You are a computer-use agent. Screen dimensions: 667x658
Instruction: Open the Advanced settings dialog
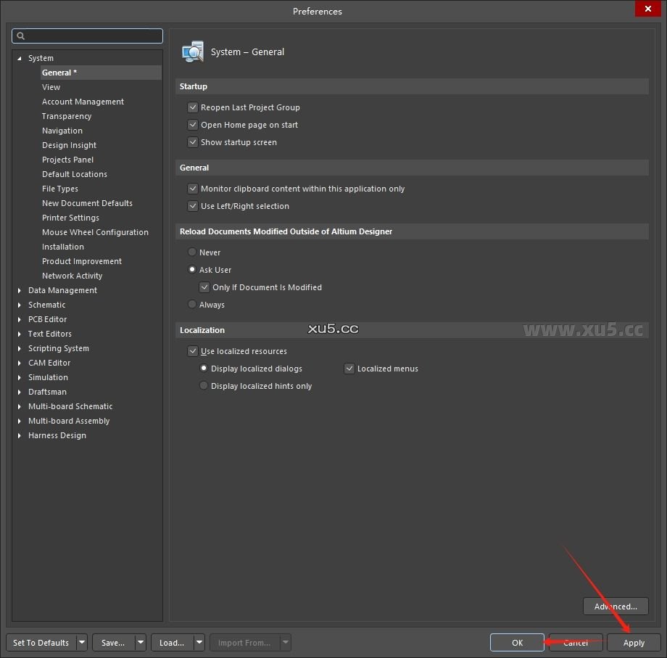click(x=616, y=606)
